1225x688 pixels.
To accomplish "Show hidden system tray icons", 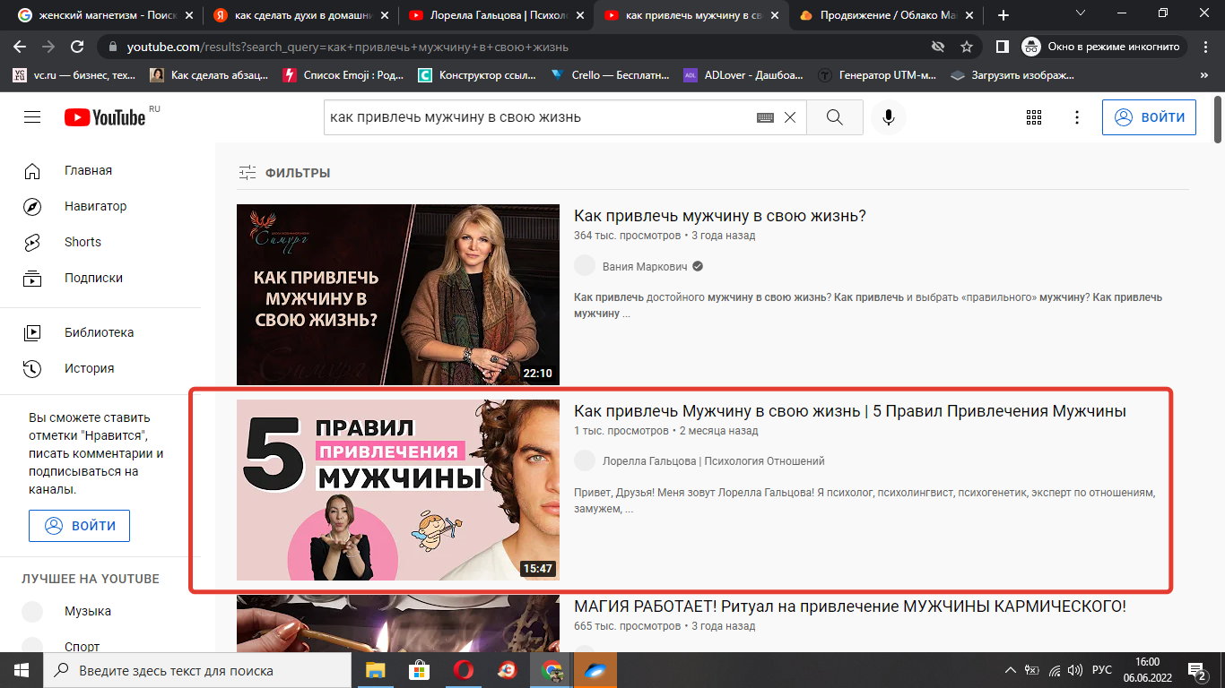I will 1012,670.
